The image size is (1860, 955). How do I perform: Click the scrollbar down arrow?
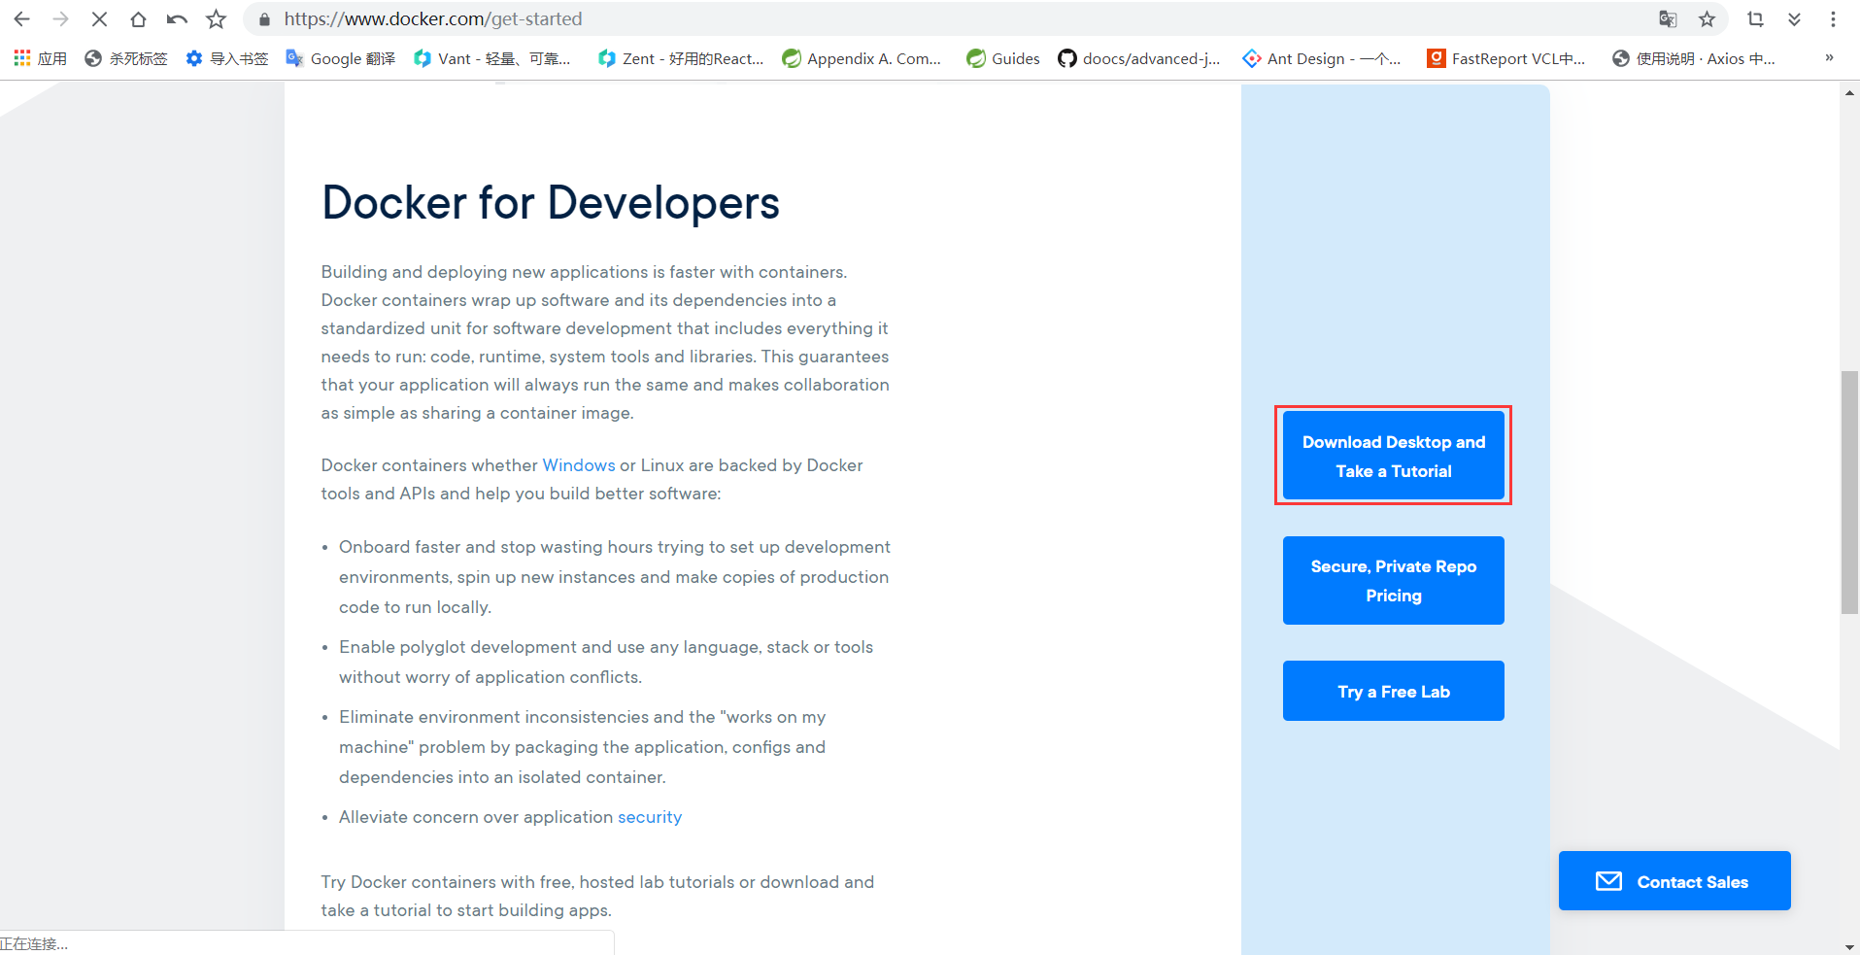click(1849, 946)
